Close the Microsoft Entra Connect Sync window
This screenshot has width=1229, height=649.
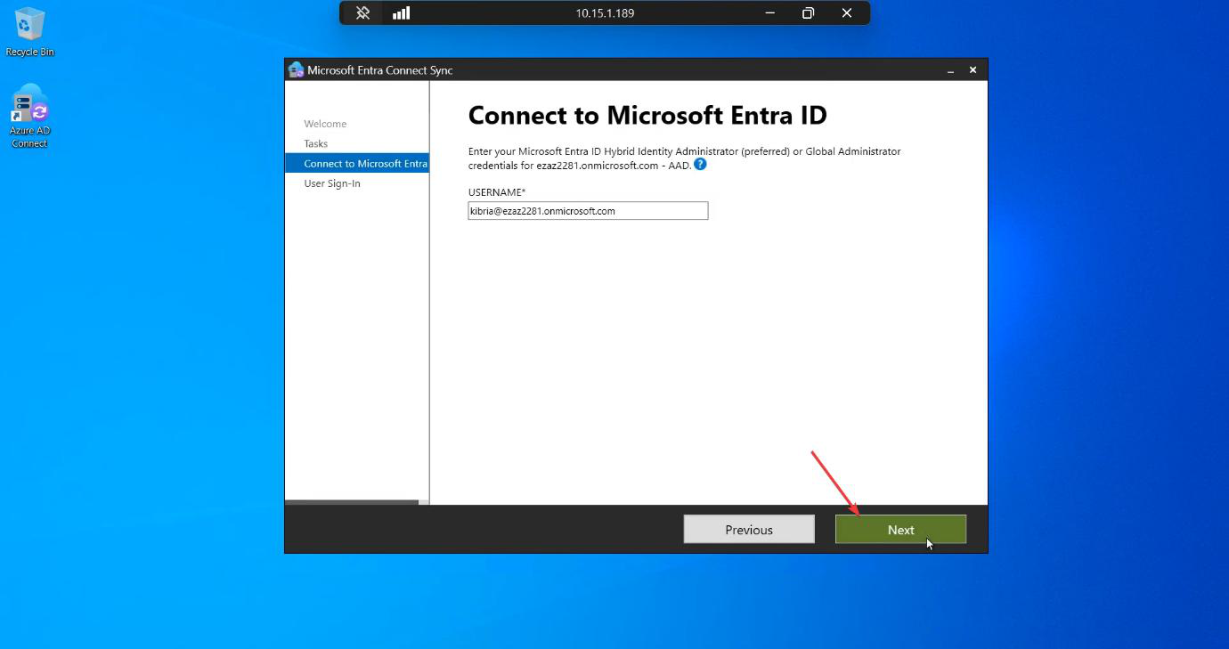click(973, 70)
